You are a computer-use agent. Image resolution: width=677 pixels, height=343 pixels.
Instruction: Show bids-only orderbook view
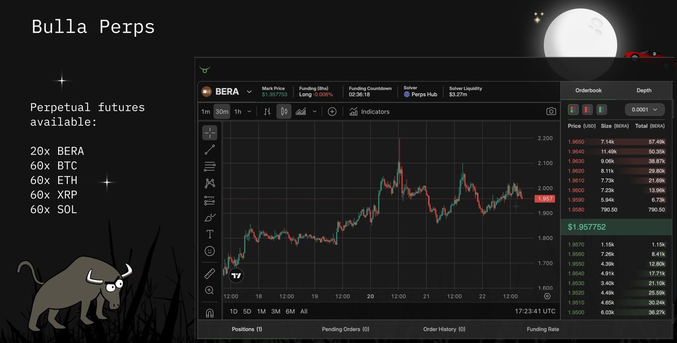(602, 109)
